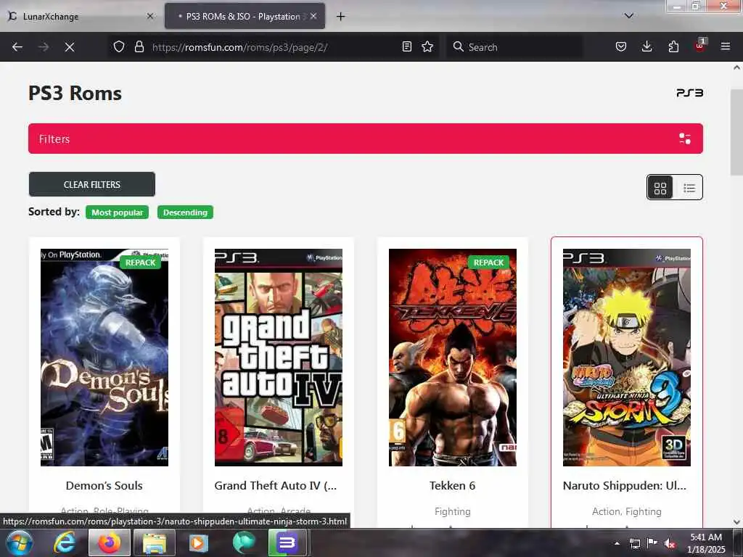Click the scrollbar down arrow
The width and height of the screenshot is (743, 557).
tap(736, 522)
